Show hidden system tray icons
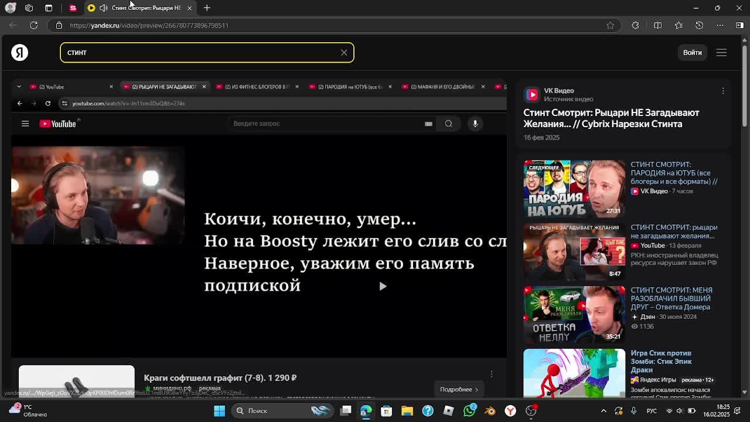Screen dimensions: 750x422 tap(604, 411)
